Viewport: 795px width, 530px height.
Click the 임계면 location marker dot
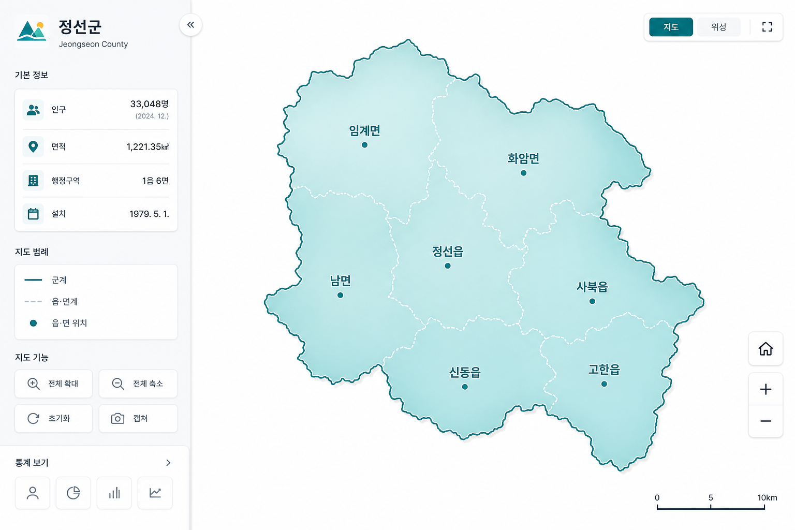tap(365, 145)
